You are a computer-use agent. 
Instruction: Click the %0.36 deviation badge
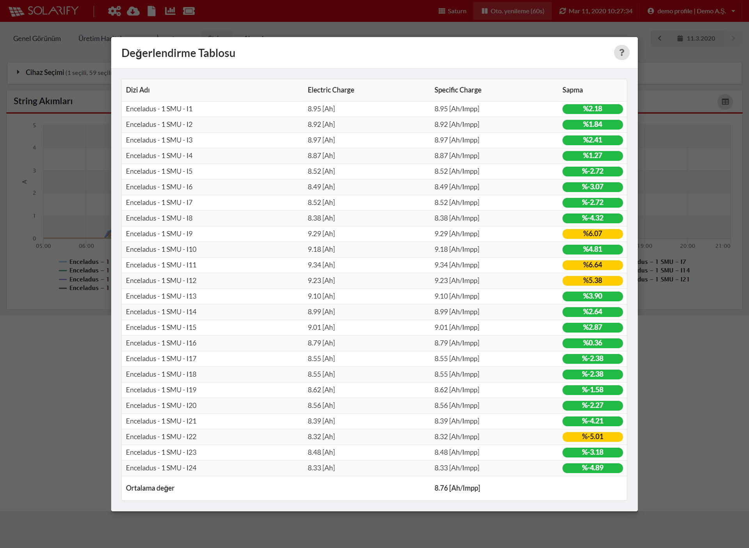coord(592,343)
